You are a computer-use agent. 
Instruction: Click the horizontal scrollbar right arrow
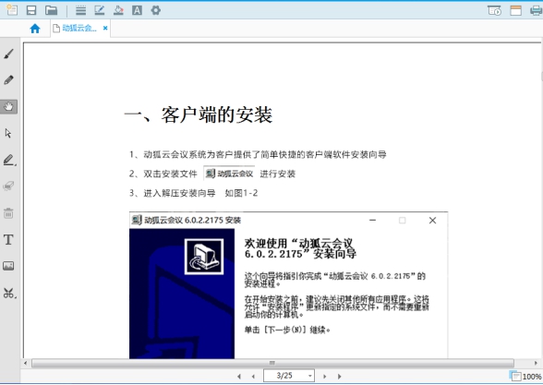(536, 363)
